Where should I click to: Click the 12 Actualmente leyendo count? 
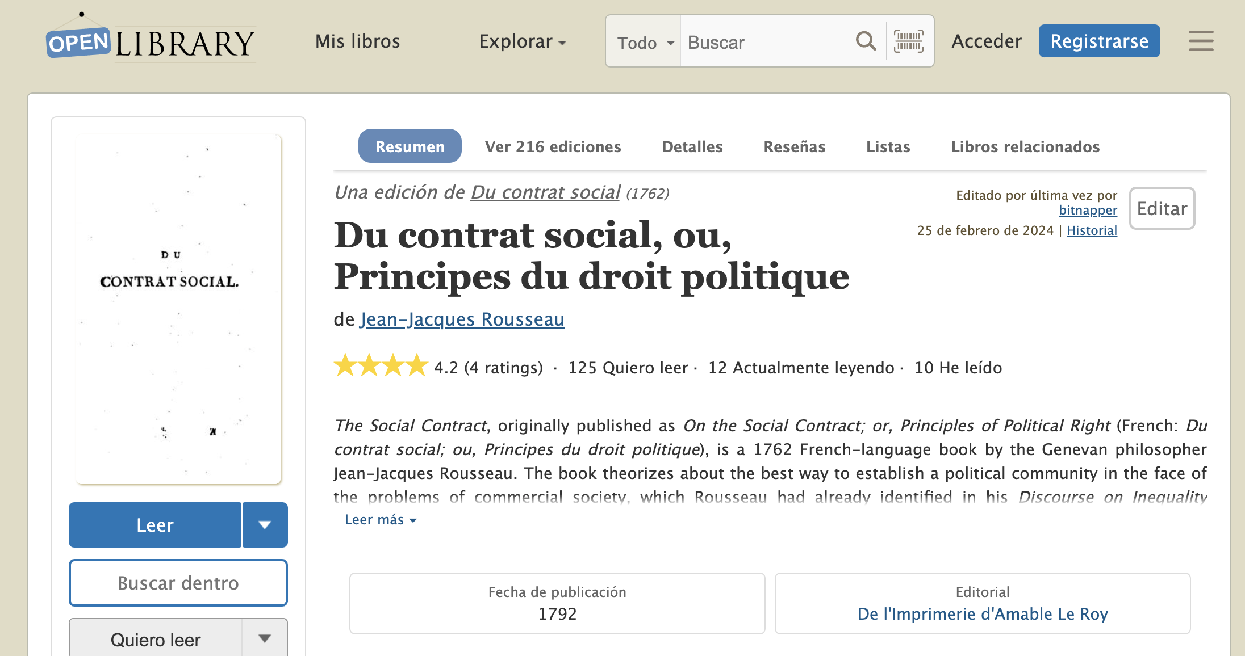pos(801,368)
